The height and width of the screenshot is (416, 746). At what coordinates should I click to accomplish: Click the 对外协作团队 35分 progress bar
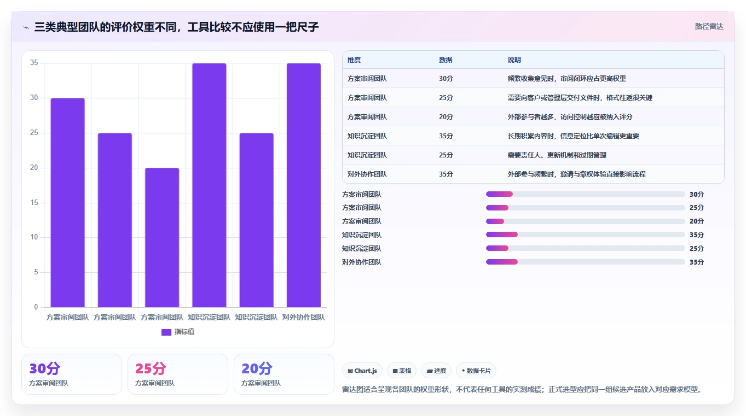(x=586, y=262)
